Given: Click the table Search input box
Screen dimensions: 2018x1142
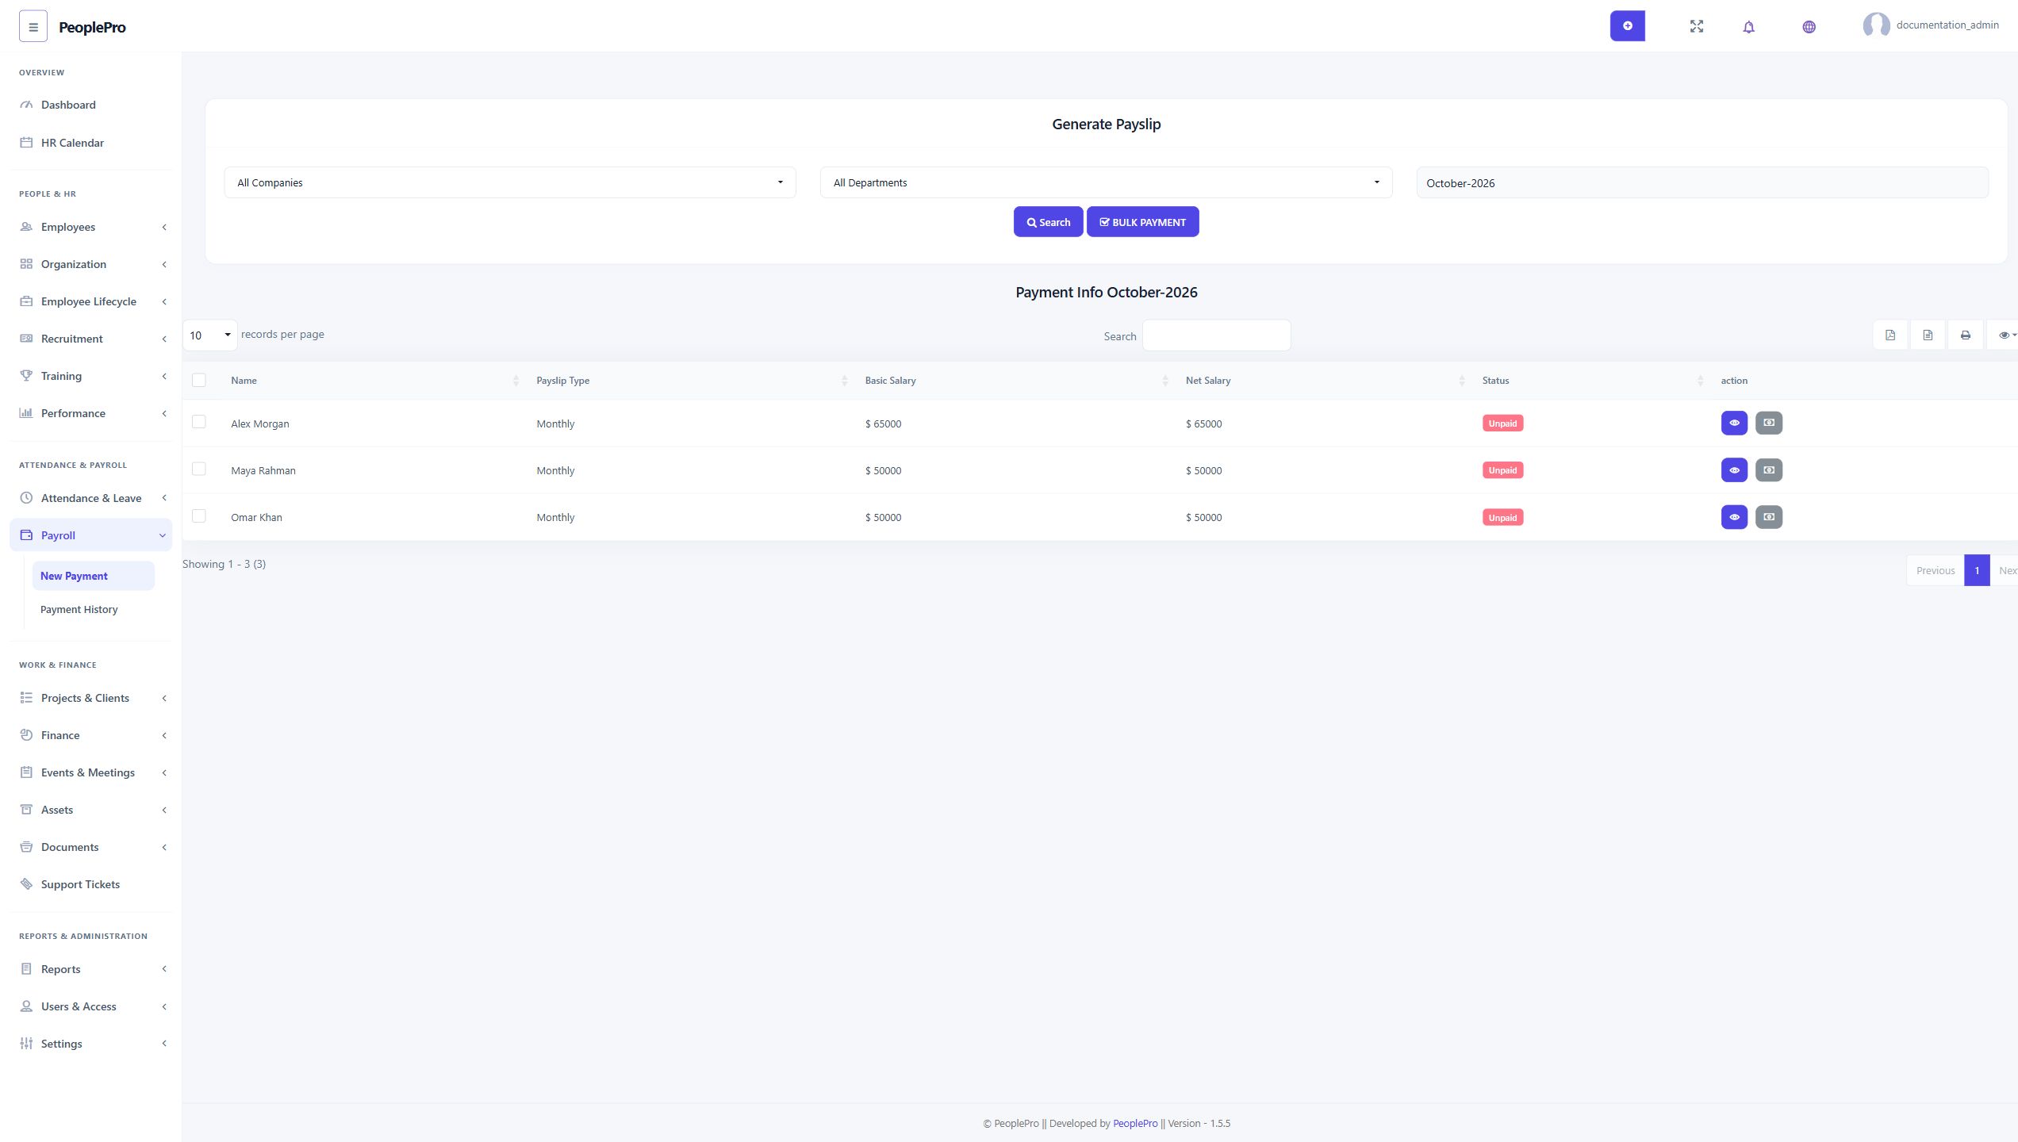Looking at the screenshot, I should pyautogui.click(x=1216, y=335).
